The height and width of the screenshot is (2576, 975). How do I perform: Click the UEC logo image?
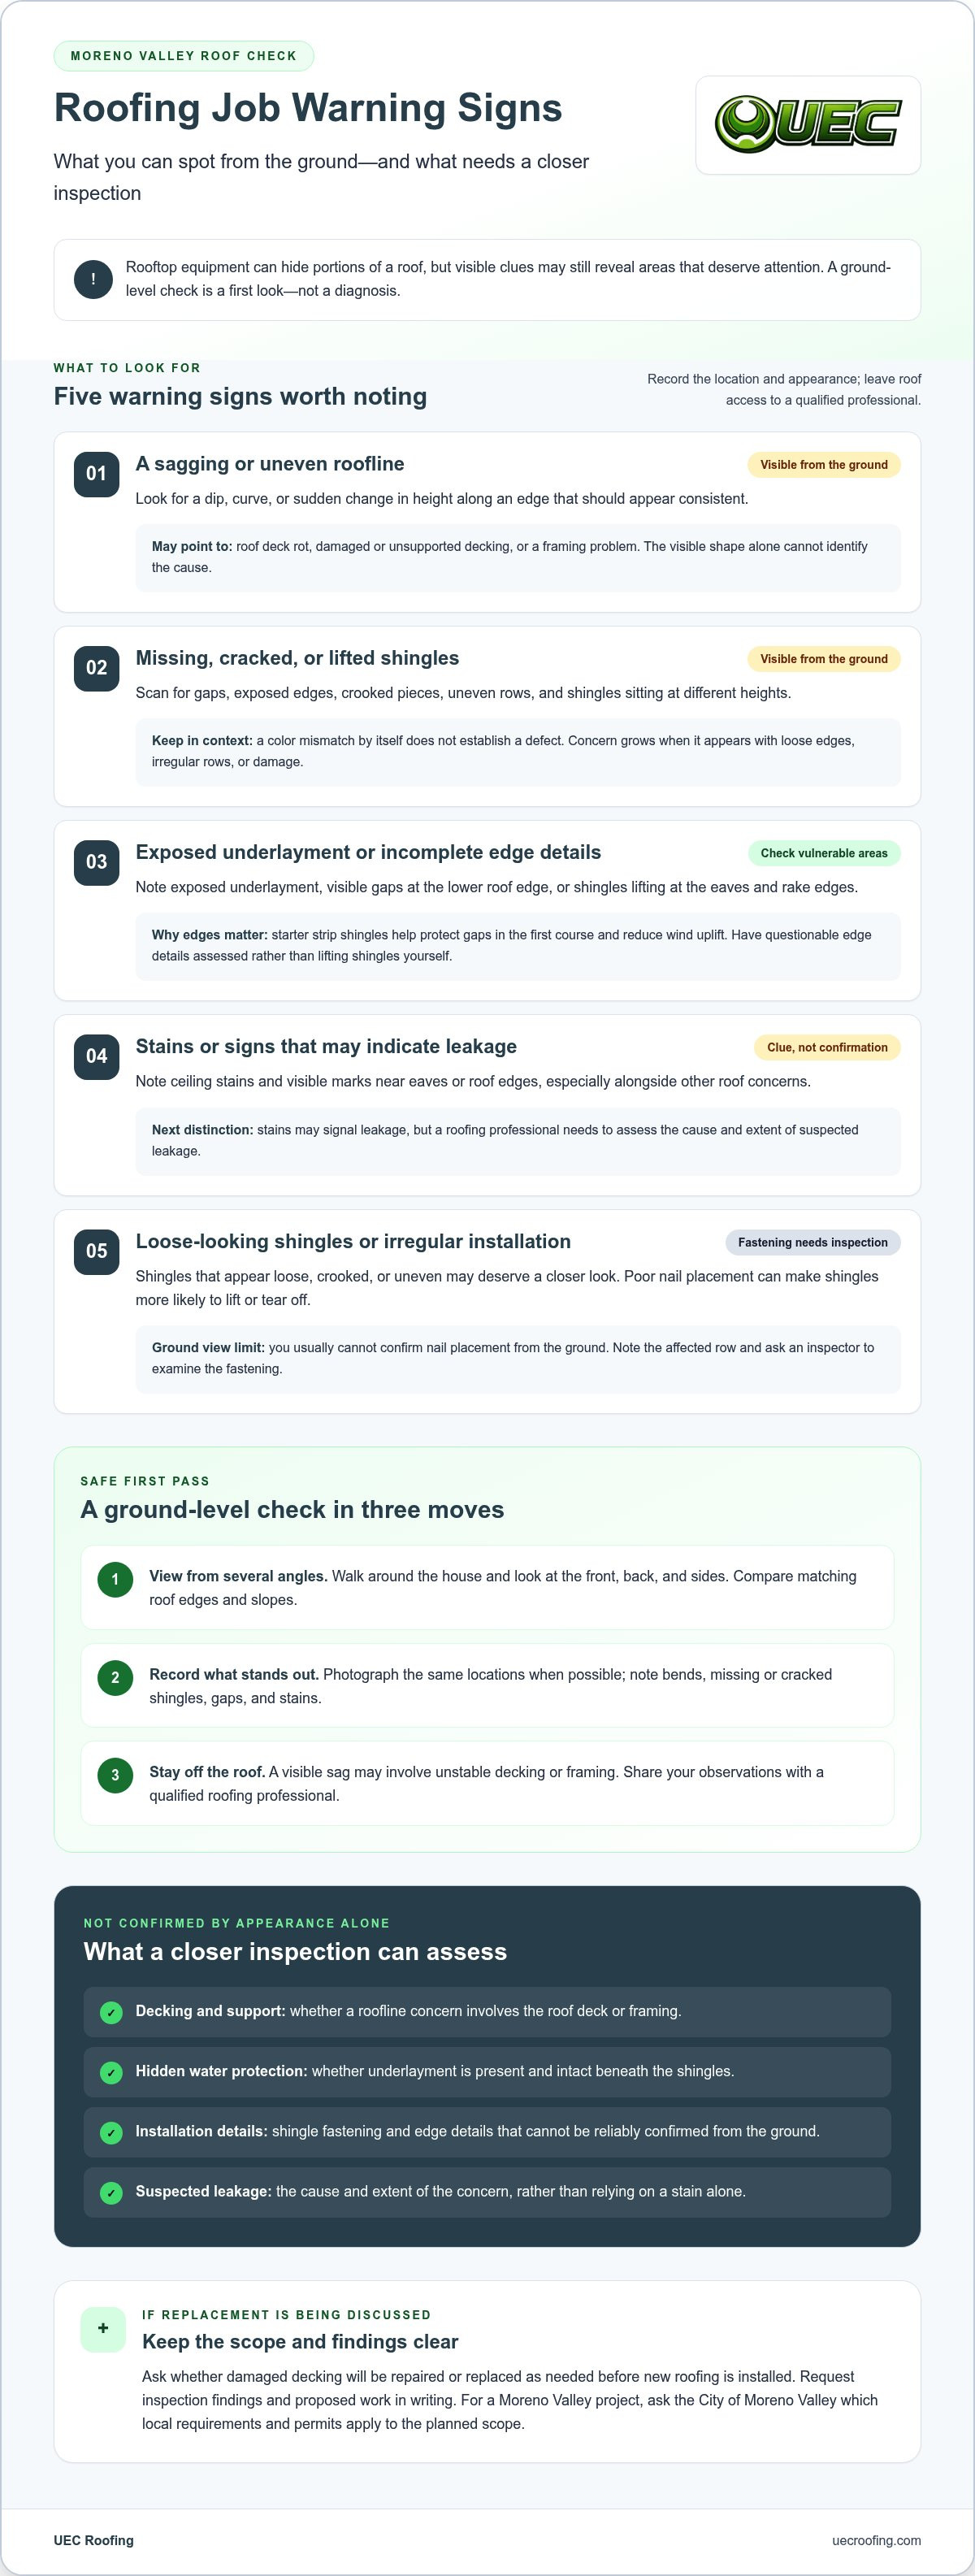(x=808, y=125)
